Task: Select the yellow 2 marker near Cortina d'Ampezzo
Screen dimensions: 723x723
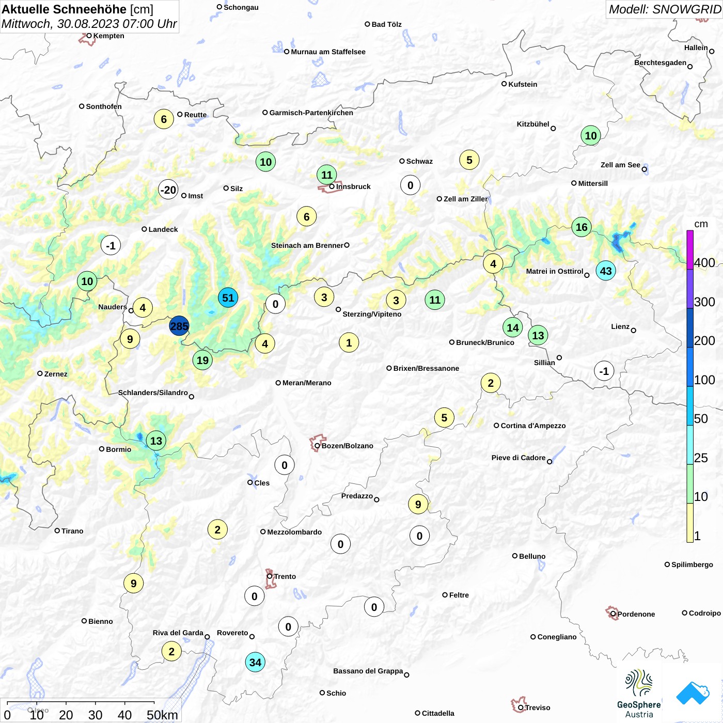Action: (491, 383)
